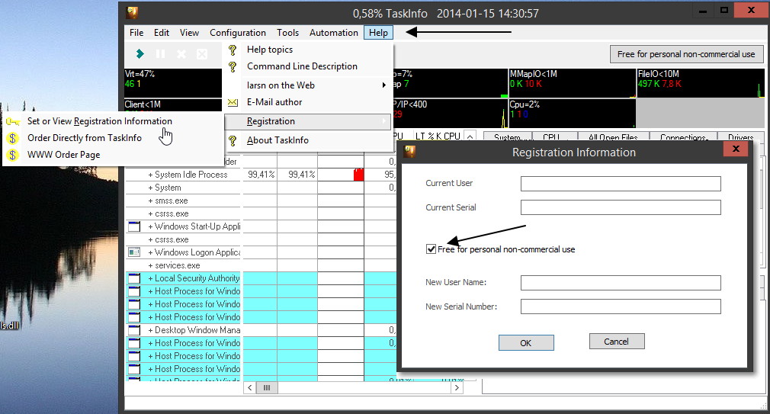Maximize the TaskInfo window
Screen dimensions: 770x414
(x=724, y=11)
